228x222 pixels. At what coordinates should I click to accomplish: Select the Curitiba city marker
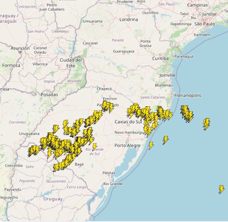pyautogui.click(x=161, y=54)
